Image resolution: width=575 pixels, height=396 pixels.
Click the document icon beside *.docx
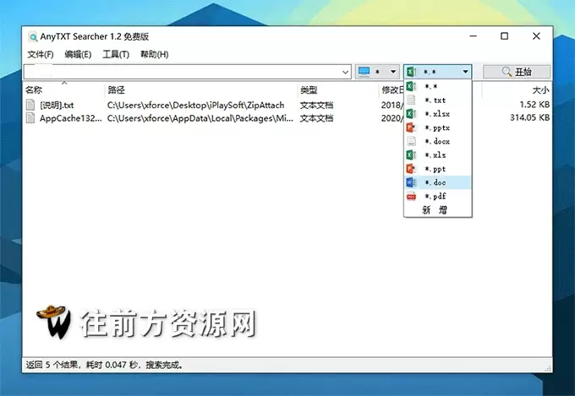click(x=411, y=141)
